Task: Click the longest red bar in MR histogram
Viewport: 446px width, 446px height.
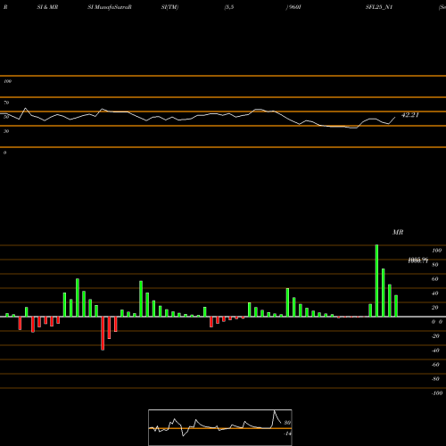Action: pyautogui.click(x=103, y=334)
